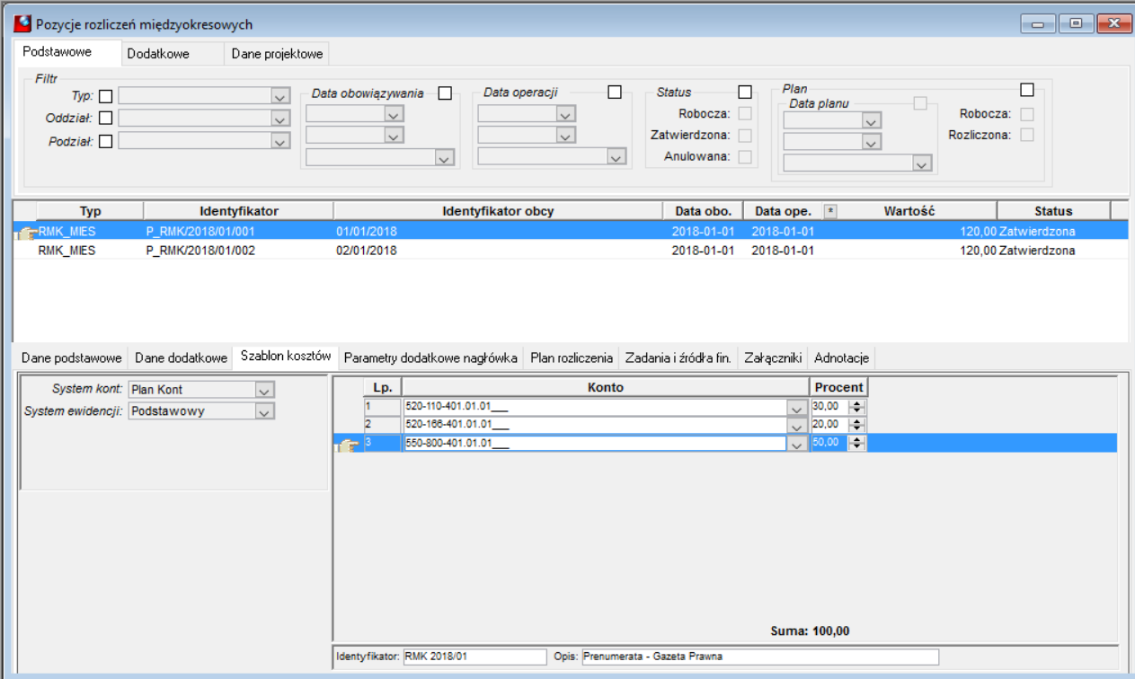Viewport: 1135px width, 679px height.
Task: Click the Lp. column header
Action: coord(382,387)
